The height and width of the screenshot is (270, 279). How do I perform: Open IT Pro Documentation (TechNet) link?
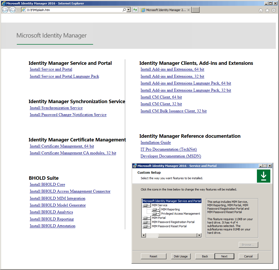[169, 150]
